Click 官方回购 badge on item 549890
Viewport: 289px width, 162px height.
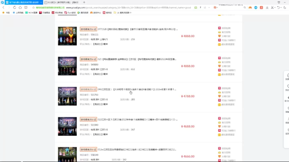224,62
